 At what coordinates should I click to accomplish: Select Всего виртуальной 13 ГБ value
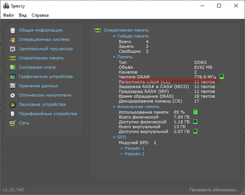180,127
